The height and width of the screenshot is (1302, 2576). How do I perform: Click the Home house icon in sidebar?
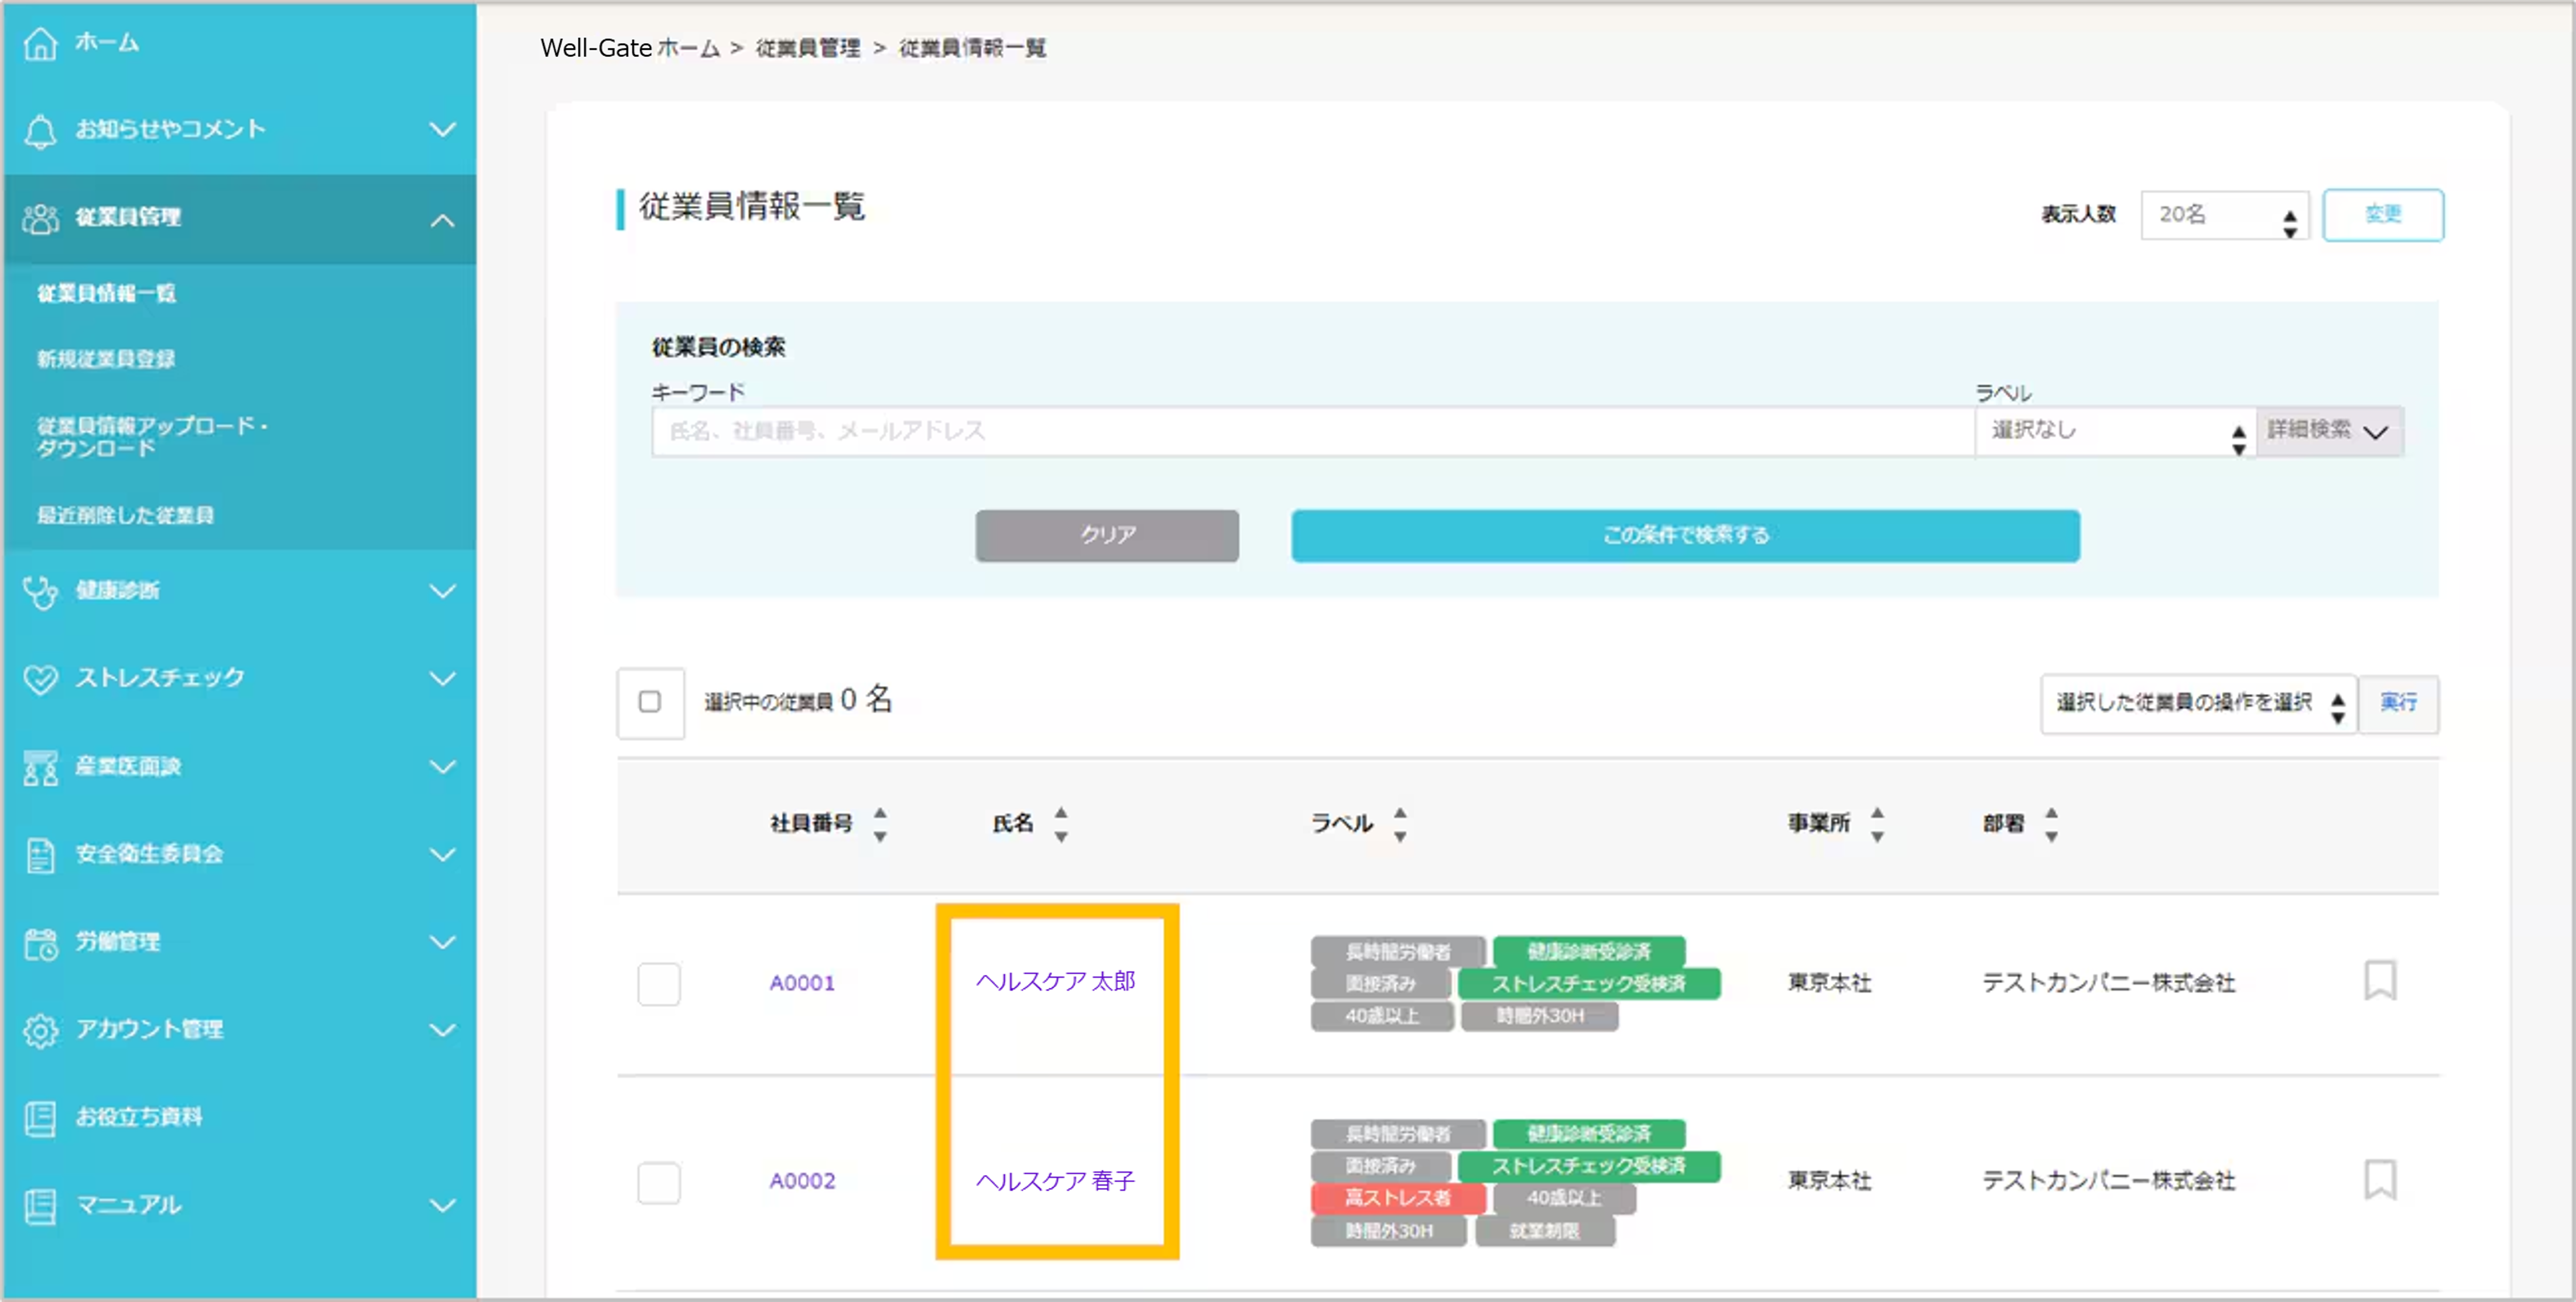pos(40,43)
